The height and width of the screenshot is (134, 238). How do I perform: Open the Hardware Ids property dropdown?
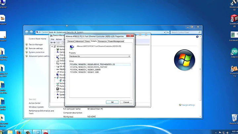click(100, 56)
